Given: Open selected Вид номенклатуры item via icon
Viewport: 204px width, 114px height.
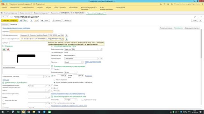Looking at the screenshot, I should click(101, 49).
